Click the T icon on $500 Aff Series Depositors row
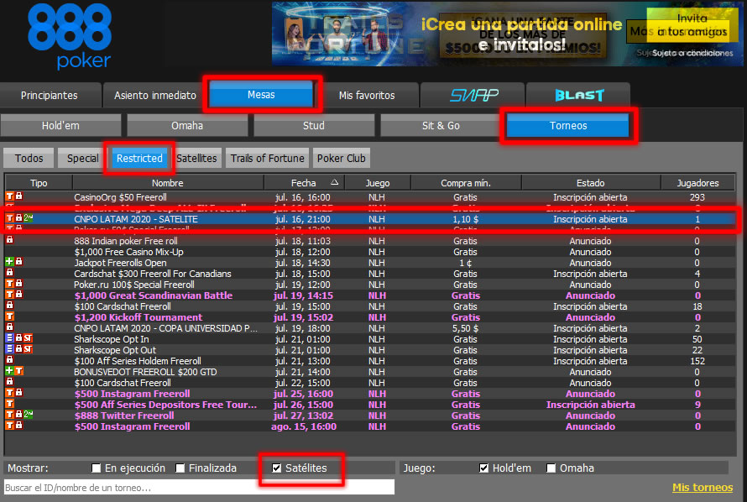The image size is (747, 502). [9, 405]
